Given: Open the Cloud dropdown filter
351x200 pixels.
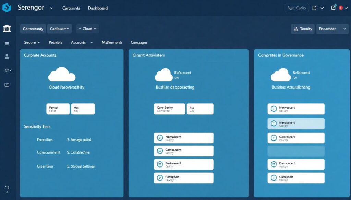Looking at the screenshot, I should (x=87, y=29).
